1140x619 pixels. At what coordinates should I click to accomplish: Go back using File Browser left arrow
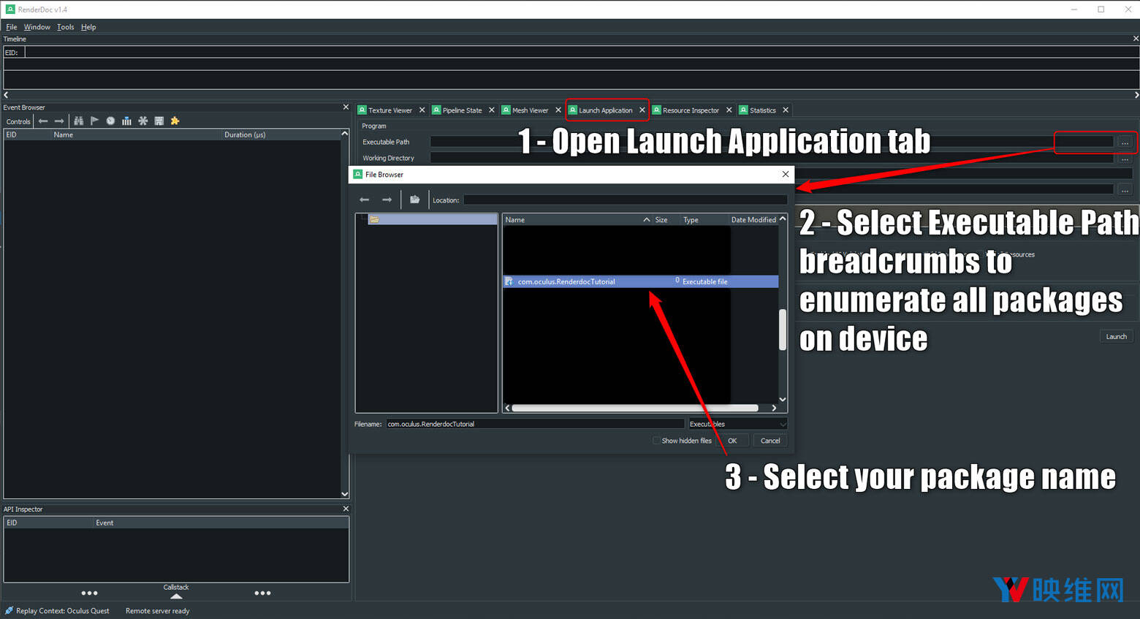coord(365,200)
